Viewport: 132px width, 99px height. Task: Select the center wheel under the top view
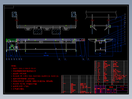click(47, 29)
